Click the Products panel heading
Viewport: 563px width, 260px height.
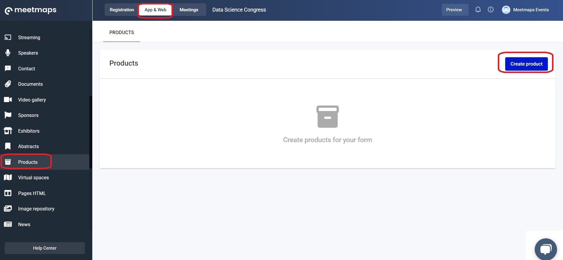124,63
